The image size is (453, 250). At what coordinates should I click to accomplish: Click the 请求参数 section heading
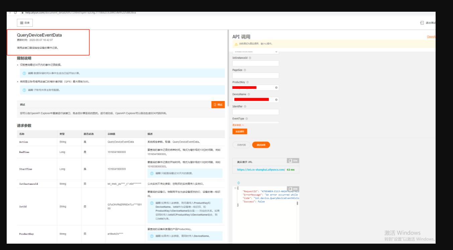pyautogui.click(x=24, y=126)
